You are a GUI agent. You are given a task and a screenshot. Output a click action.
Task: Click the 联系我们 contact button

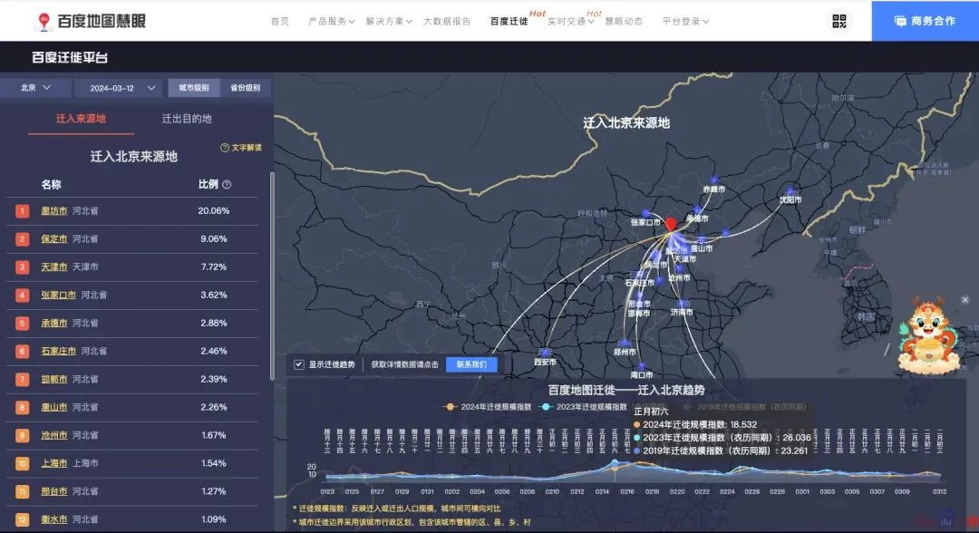(471, 364)
